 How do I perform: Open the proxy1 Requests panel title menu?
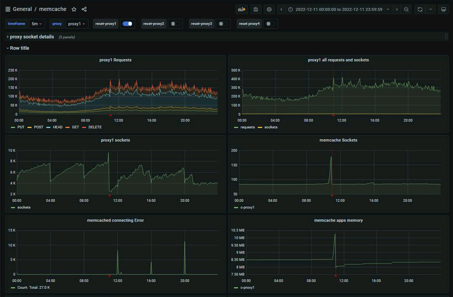tap(115, 60)
